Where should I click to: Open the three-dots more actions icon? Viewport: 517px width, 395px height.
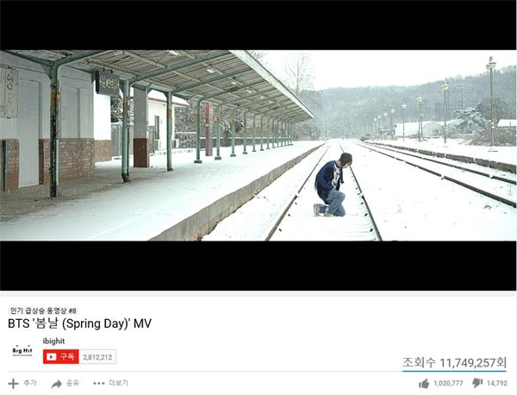pos(99,384)
